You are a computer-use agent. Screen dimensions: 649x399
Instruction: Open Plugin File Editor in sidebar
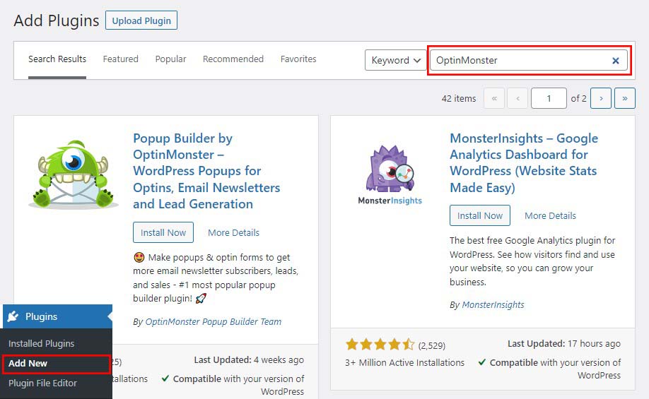point(42,383)
